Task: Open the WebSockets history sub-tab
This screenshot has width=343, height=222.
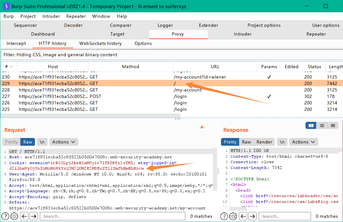Action: (x=100, y=43)
